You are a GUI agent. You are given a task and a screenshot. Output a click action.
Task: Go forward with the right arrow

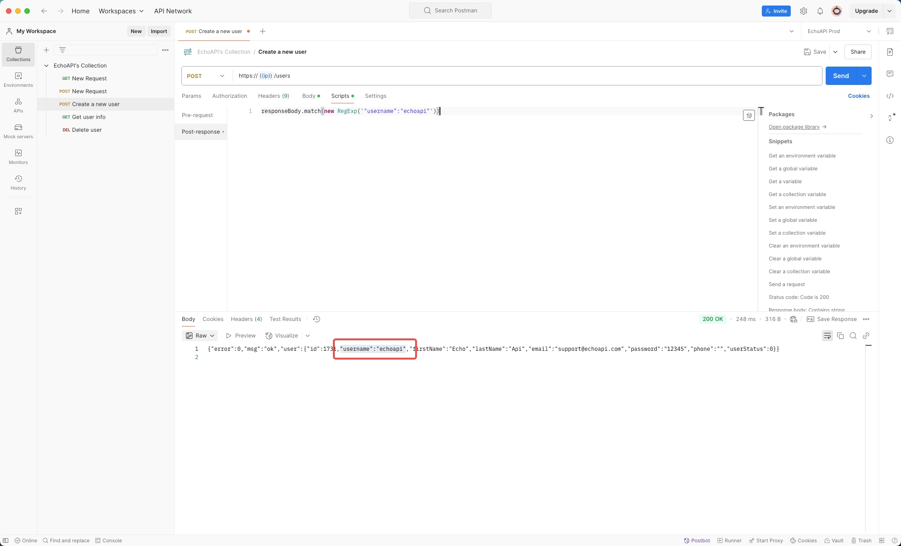point(61,11)
